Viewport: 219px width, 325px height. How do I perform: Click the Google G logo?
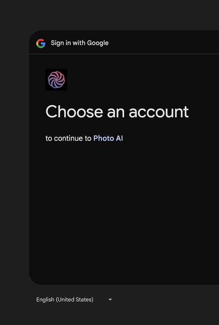[41, 43]
